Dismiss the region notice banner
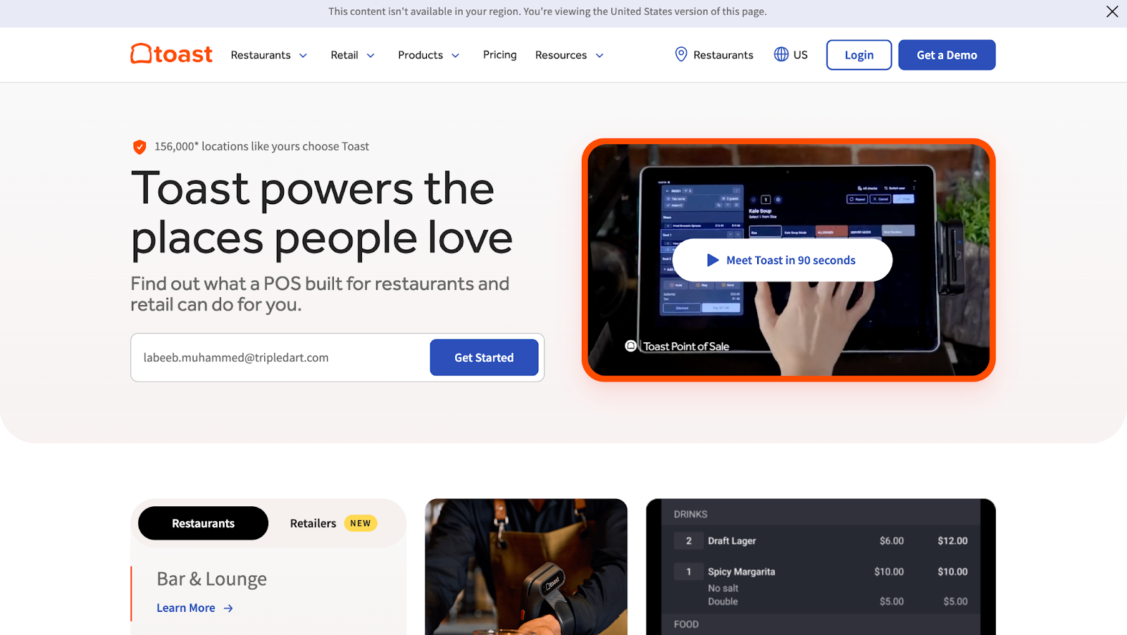The width and height of the screenshot is (1127, 635). [1112, 11]
